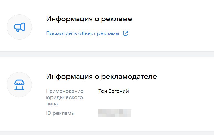The height and width of the screenshot is (135, 214).
Task: Click the "Информация о рекламе" heading
Action: click(x=89, y=19)
